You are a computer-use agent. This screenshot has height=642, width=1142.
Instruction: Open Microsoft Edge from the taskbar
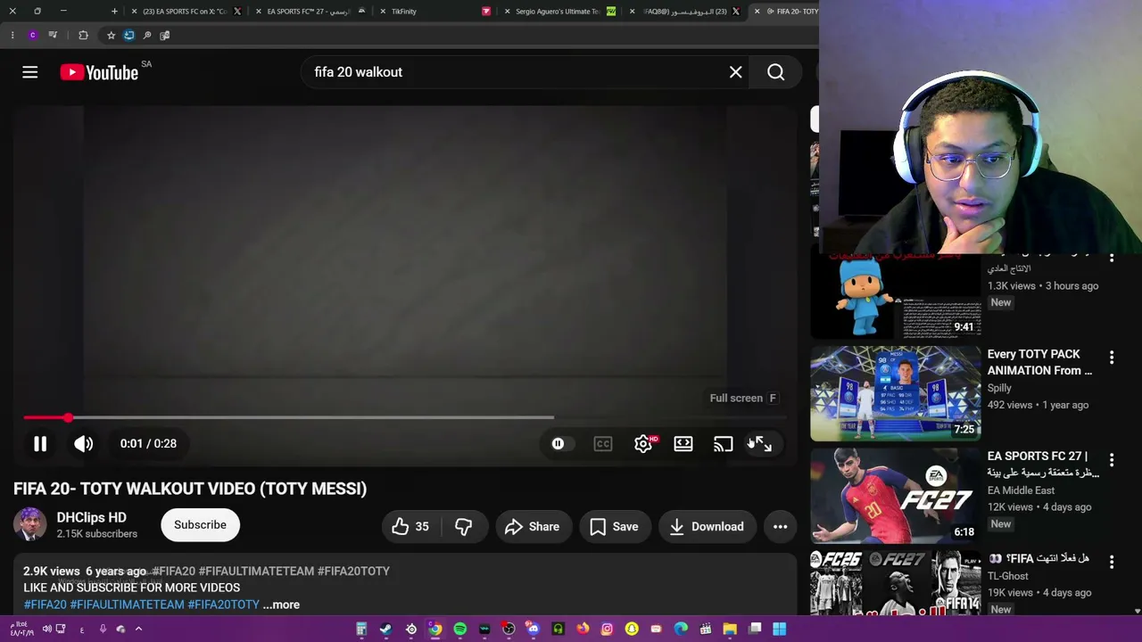681,629
